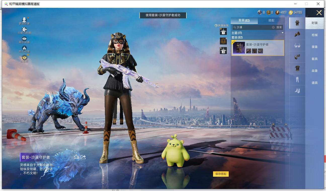Click the silver medal currency icon

(260, 12)
